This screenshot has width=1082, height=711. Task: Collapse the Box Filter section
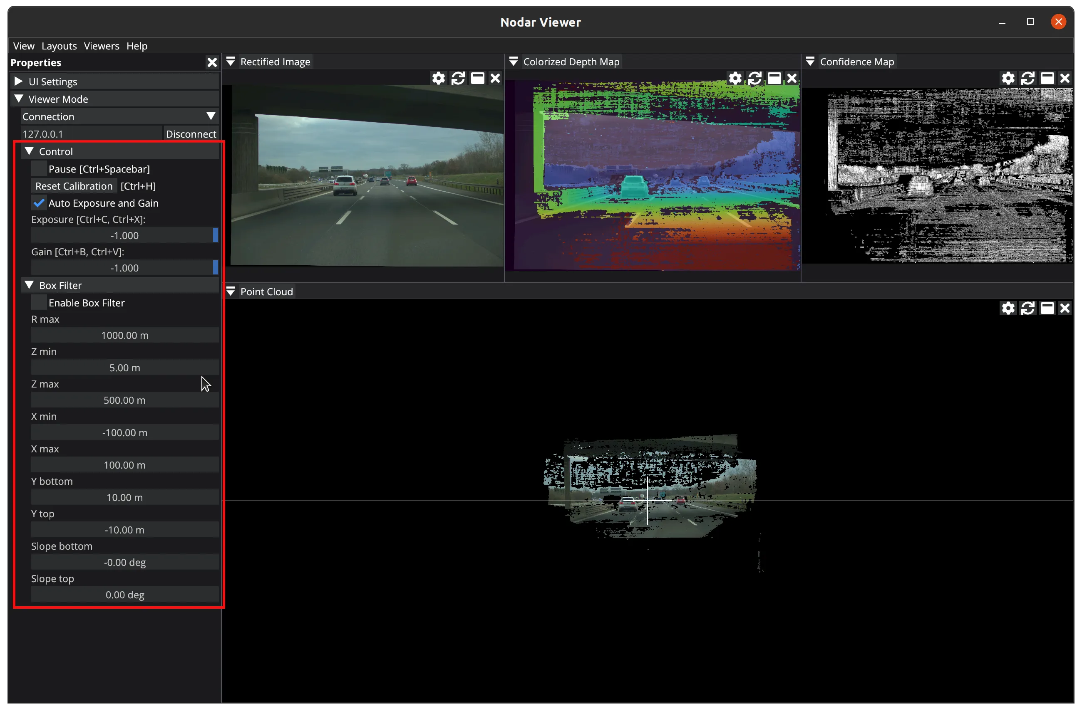pyautogui.click(x=30, y=285)
